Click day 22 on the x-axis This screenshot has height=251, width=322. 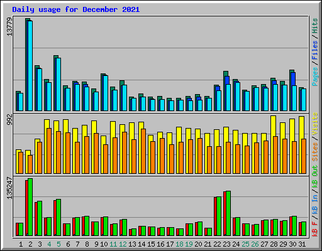(x=217, y=244)
